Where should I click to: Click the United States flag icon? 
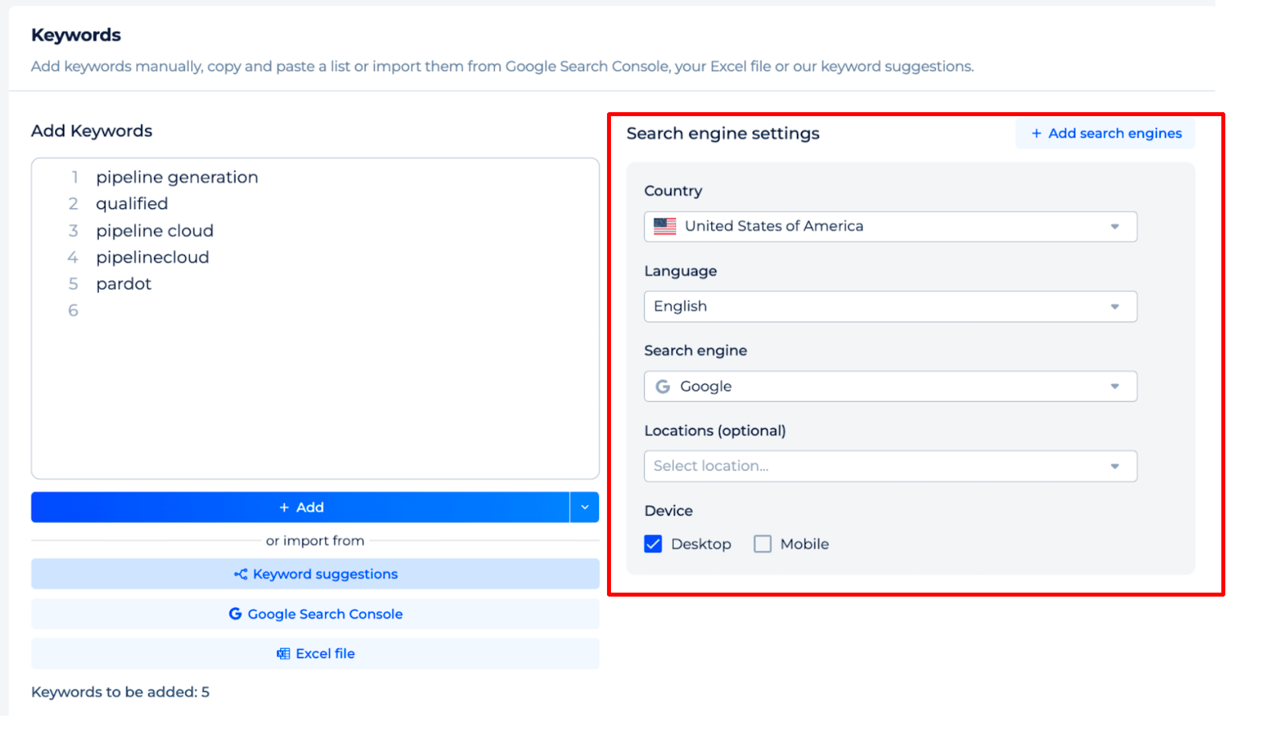point(665,226)
